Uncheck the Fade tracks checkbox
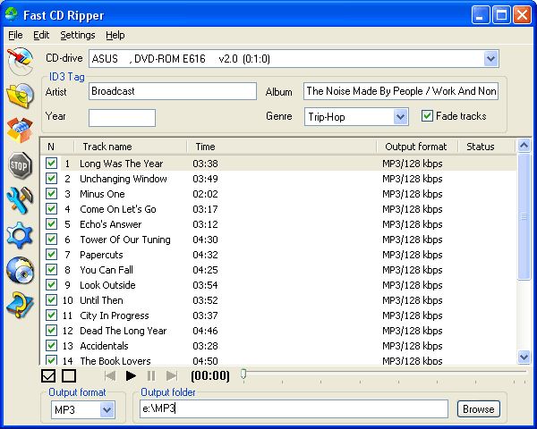Image resolution: width=537 pixels, height=429 pixels. click(427, 116)
